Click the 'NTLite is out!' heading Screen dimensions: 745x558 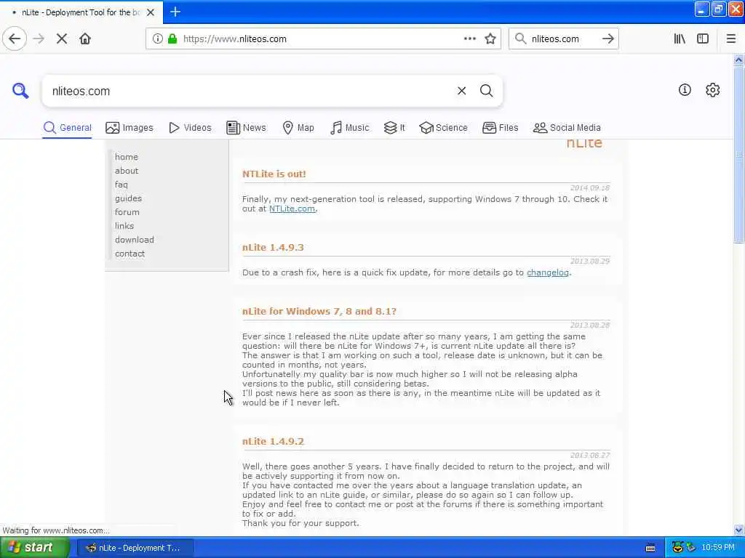(274, 174)
